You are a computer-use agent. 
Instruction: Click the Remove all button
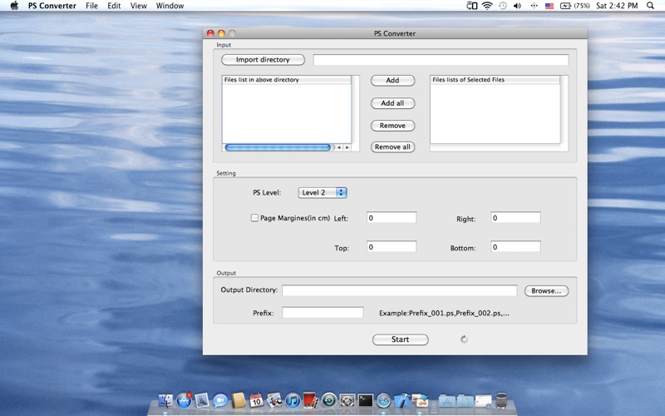click(x=392, y=147)
